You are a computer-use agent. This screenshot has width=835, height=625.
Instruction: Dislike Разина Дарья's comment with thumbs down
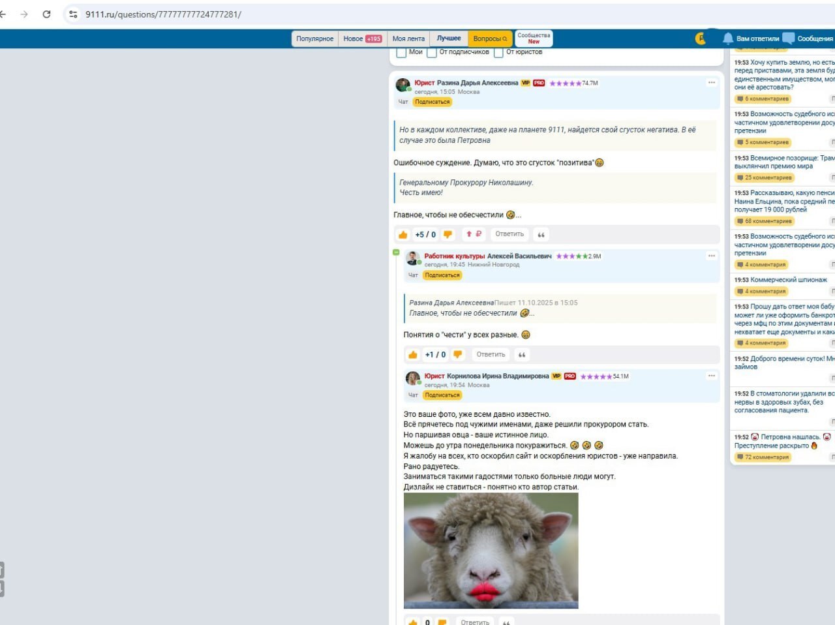pyautogui.click(x=448, y=235)
